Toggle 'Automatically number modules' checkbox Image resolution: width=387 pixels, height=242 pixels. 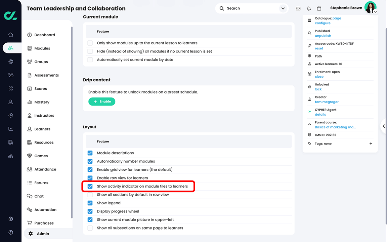coord(90,161)
